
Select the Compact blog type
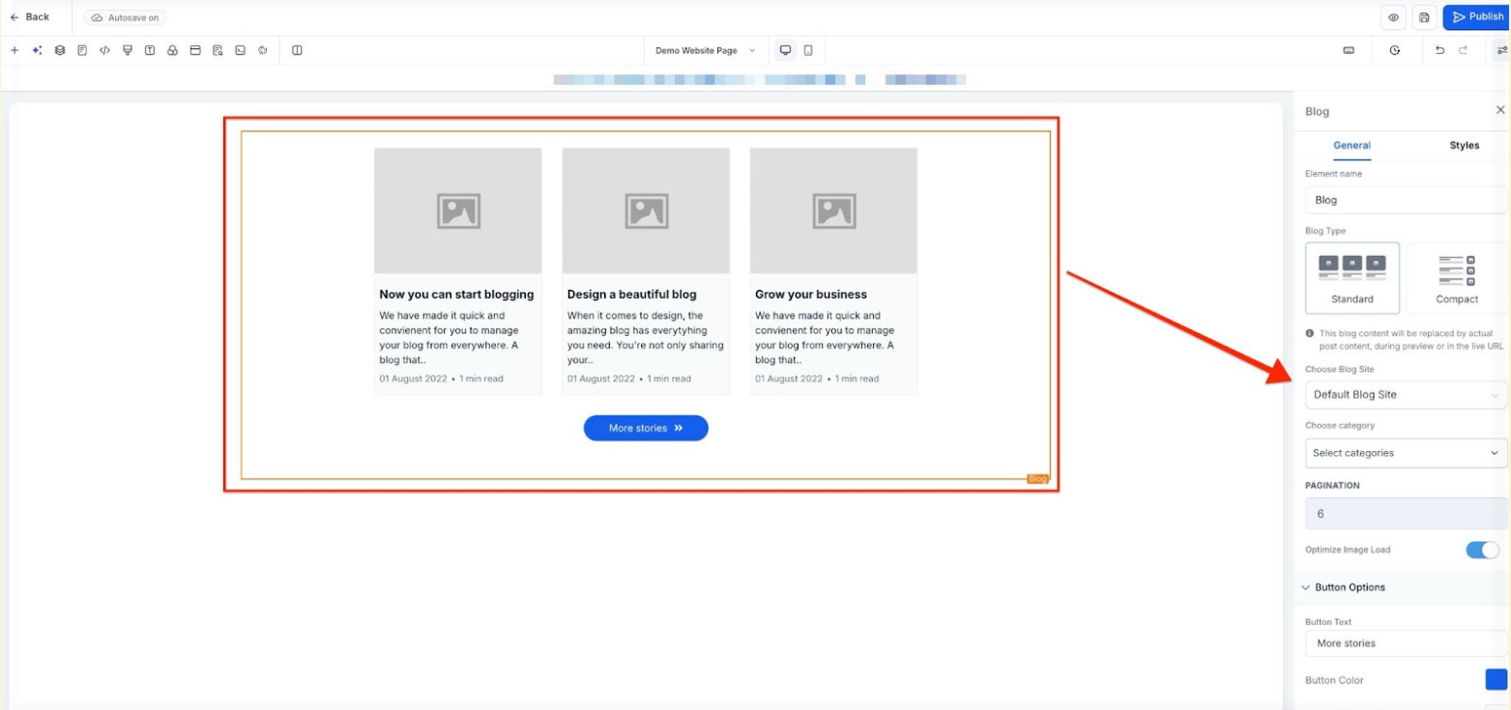[1456, 278]
